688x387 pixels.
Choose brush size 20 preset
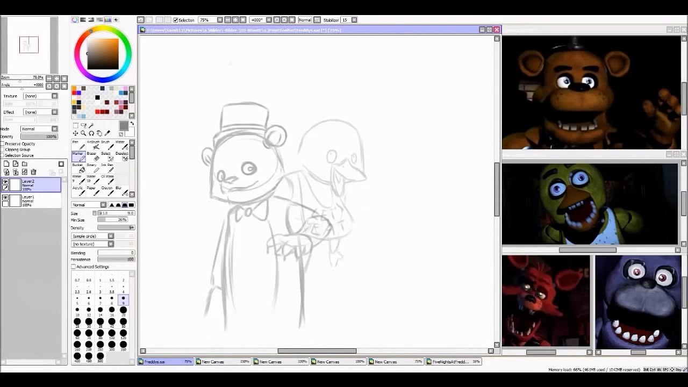123,311
